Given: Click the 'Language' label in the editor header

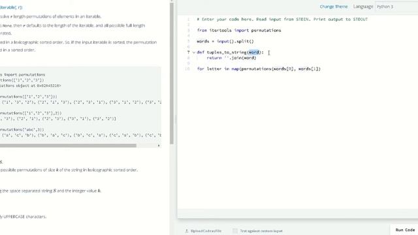Looking at the screenshot, I should [363, 7].
